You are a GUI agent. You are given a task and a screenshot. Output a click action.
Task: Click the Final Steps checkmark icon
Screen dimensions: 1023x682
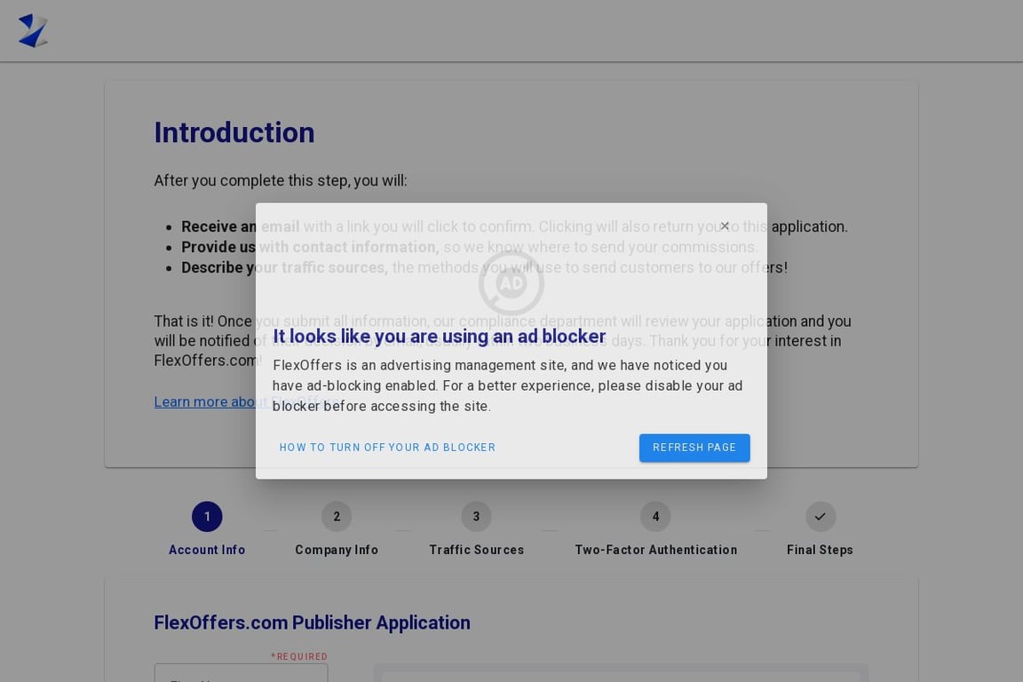point(821,517)
